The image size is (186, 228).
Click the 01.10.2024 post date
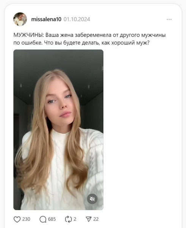[77, 19]
